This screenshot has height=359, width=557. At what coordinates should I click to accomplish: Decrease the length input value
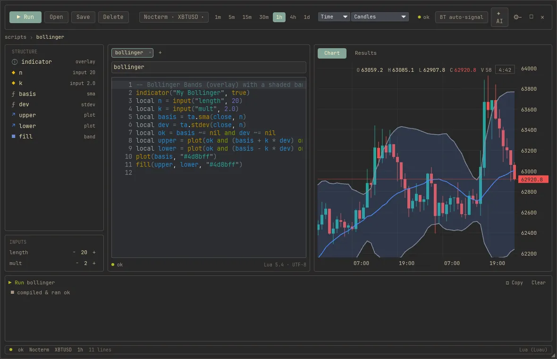[74, 252]
